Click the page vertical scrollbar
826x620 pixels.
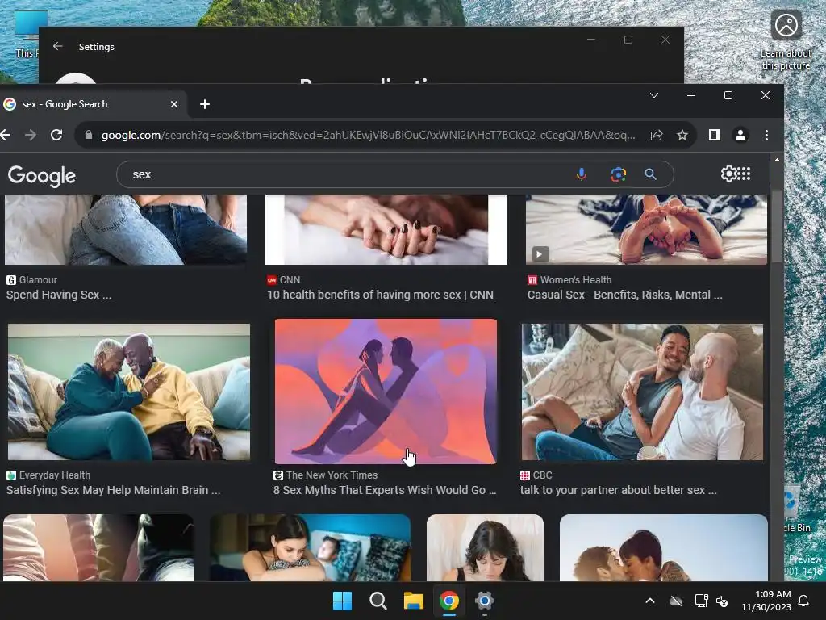tap(777, 227)
